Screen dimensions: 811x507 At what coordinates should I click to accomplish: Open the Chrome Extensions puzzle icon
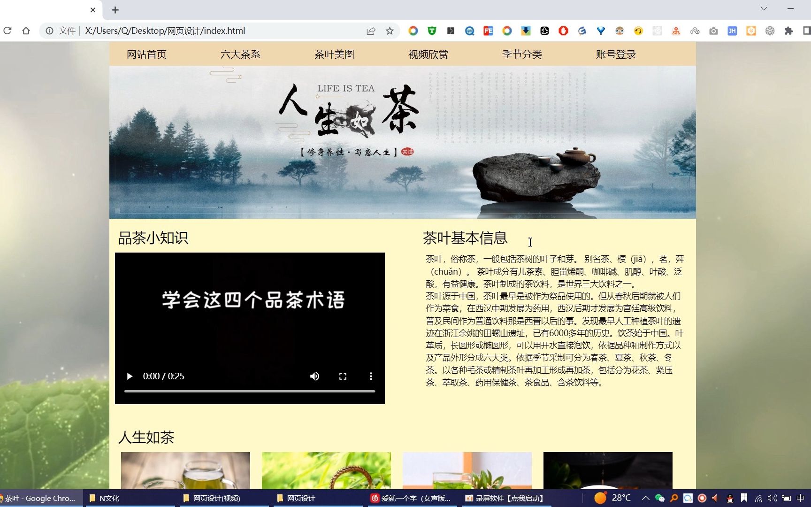tap(788, 31)
